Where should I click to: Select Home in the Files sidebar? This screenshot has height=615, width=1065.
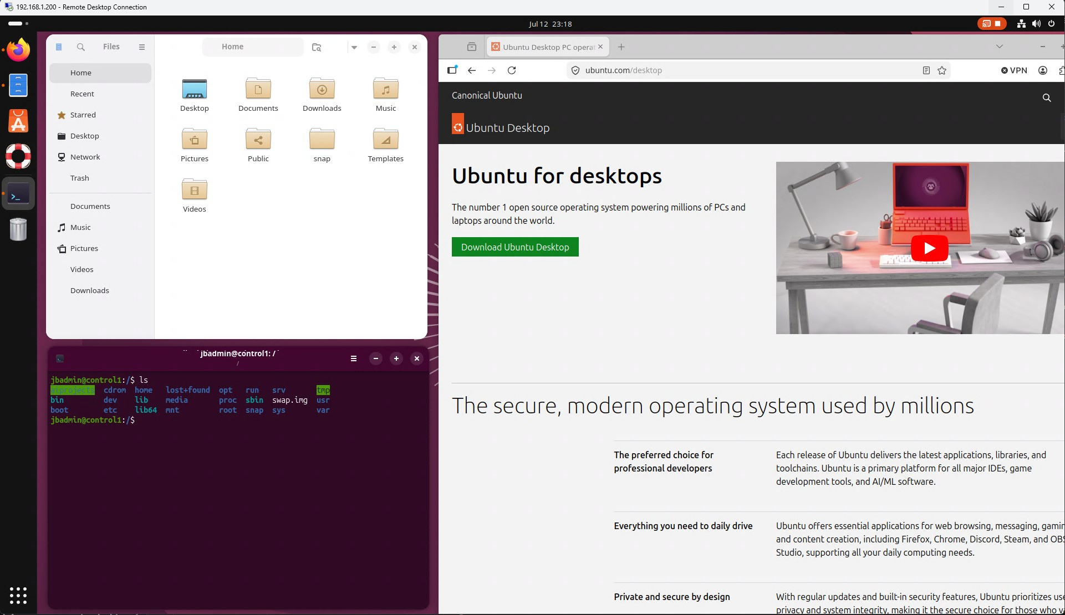point(100,73)
